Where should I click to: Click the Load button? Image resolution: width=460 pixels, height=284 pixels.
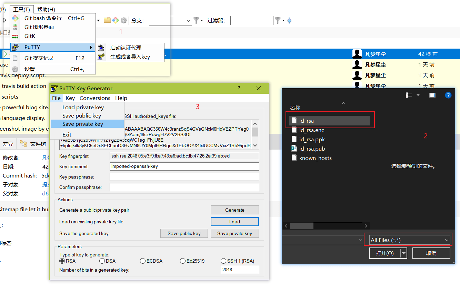pos(235,222)
